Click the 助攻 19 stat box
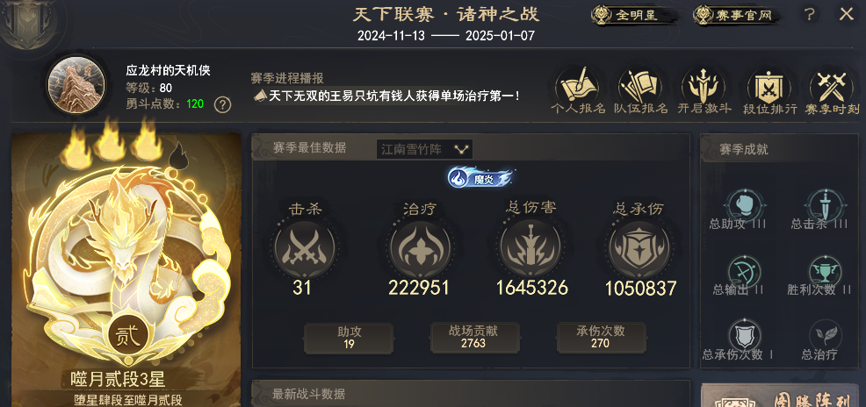The width and height of the screenshot is (866, 407). point(349,338)
